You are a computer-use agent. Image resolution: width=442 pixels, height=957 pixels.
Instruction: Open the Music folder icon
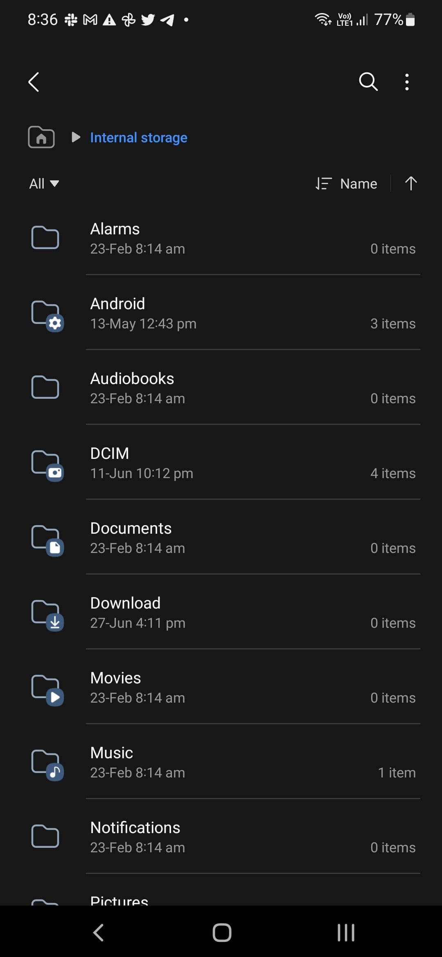[x=47, y=764]
